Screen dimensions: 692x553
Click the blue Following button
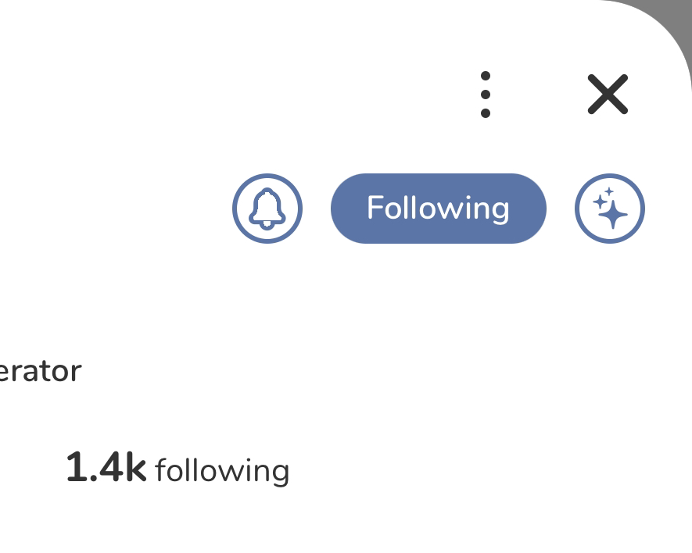pyautogui.click(x=438, y=209)
